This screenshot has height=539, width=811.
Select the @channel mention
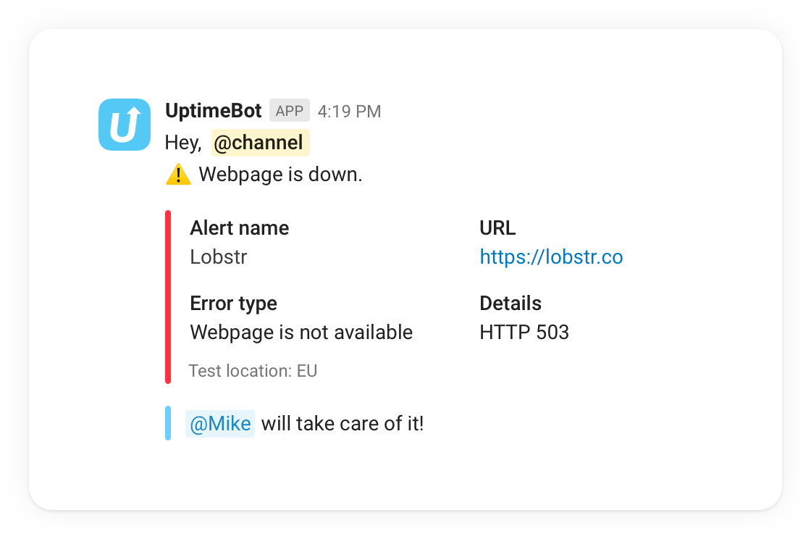[260, 143]
